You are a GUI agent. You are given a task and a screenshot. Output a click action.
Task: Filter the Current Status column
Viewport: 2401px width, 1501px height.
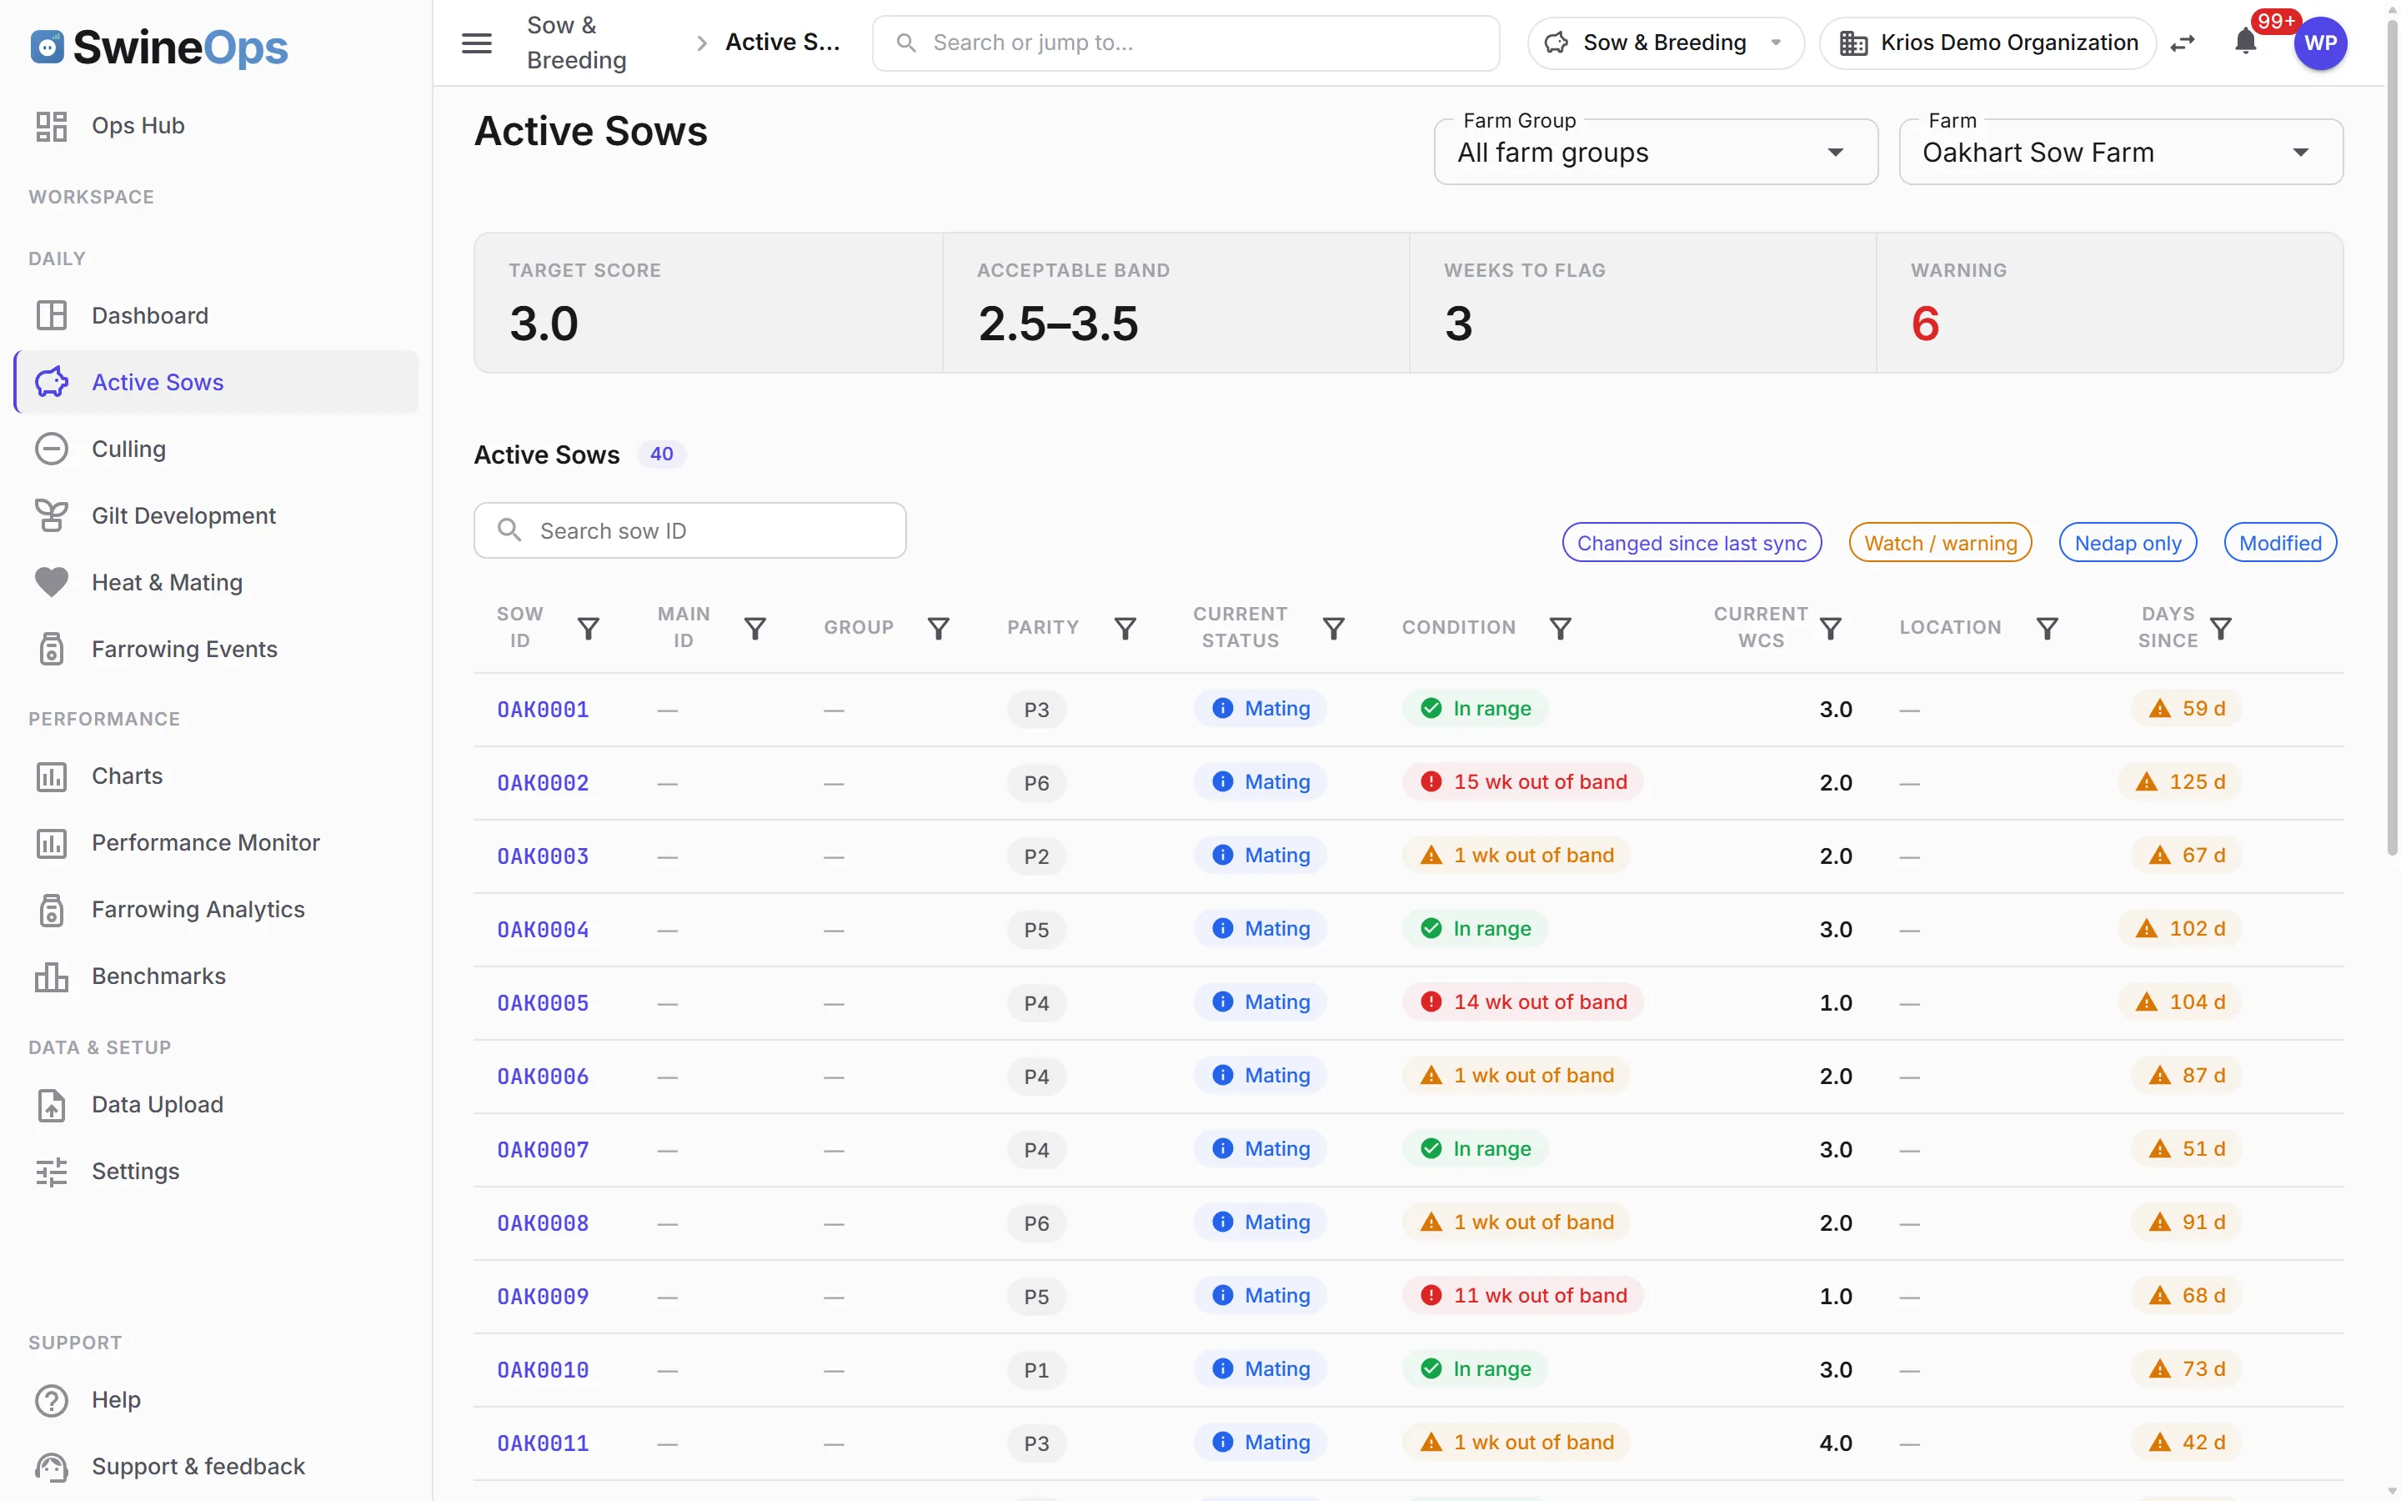(1333, 627)
